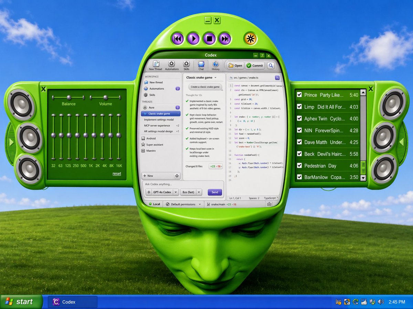The width and height of the screenshot is (413, 309).
Task: Click the orange asterisk visualizer button
Action: [250, 39]
